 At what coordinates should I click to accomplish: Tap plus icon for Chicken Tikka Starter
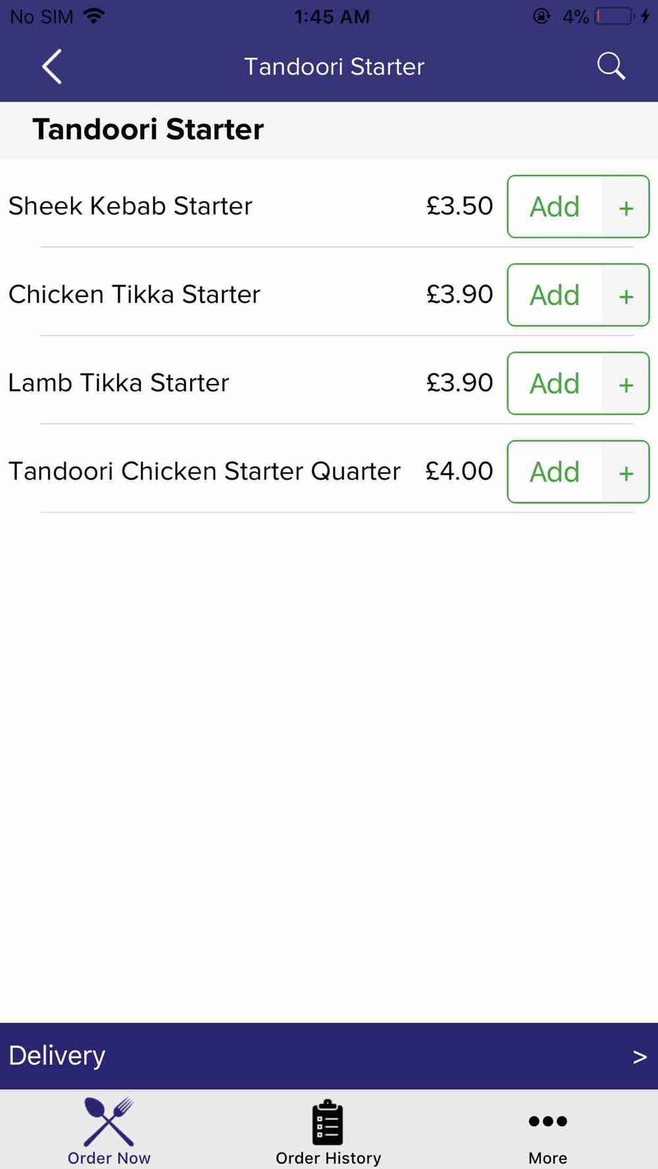click(626, 295)
